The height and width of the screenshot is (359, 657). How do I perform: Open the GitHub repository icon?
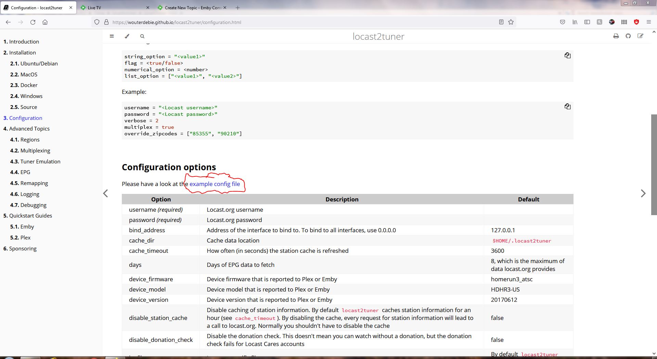click(628, 36)
